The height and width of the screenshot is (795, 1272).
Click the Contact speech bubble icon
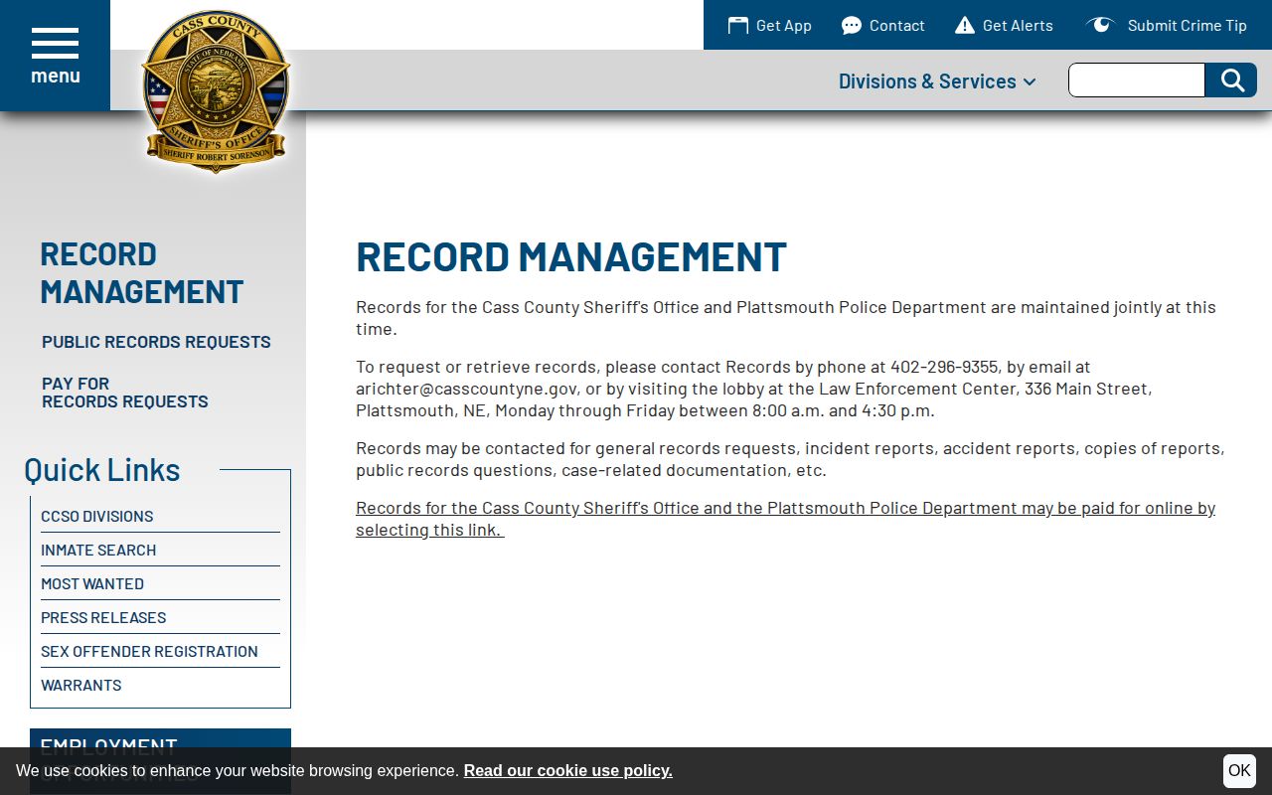click(x=852, y=26)
